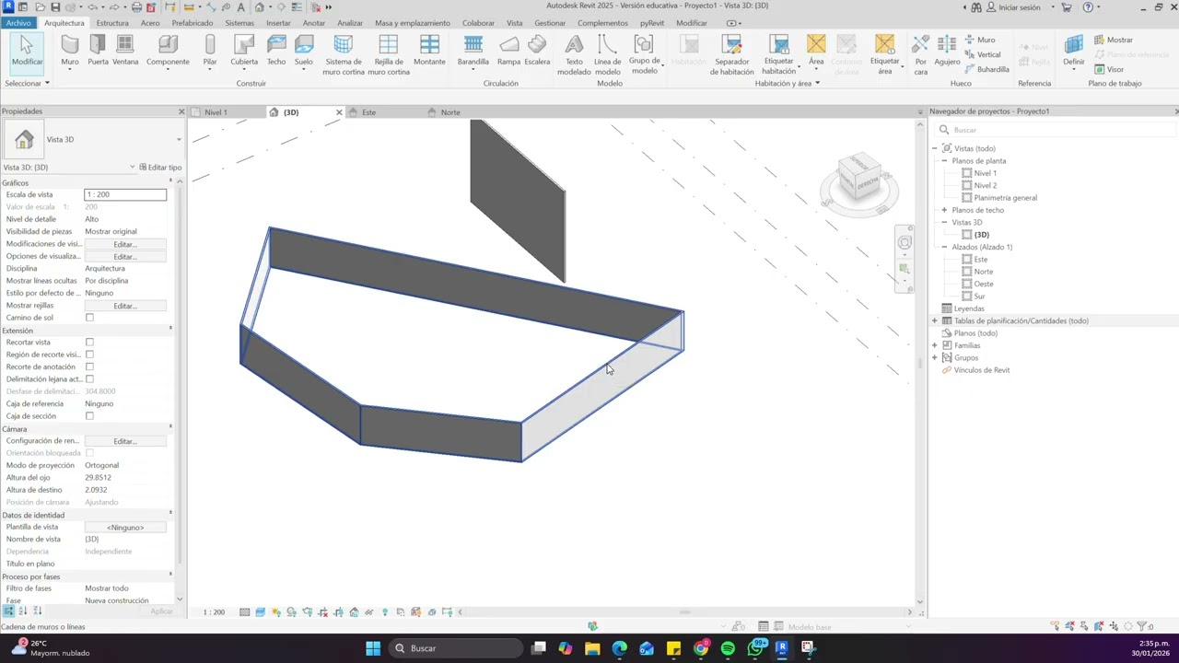
Task: Switch to the Nivel 1 view tab
Action: coord(216,112)
